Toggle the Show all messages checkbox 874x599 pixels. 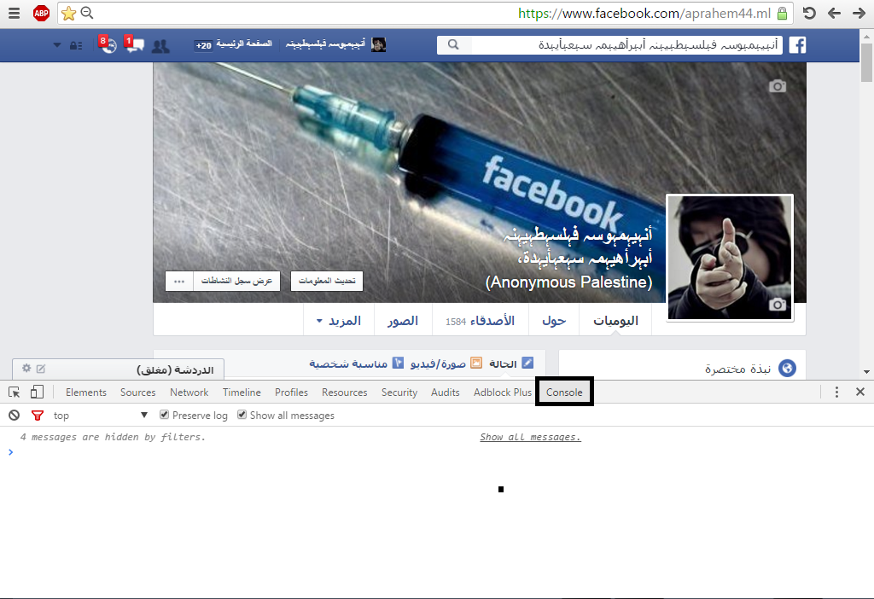(x=242, y=415)
